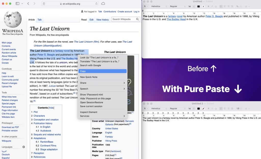Click the lock icon in Safari address bar
Screen dimensions: 261x159
[61, 4]
